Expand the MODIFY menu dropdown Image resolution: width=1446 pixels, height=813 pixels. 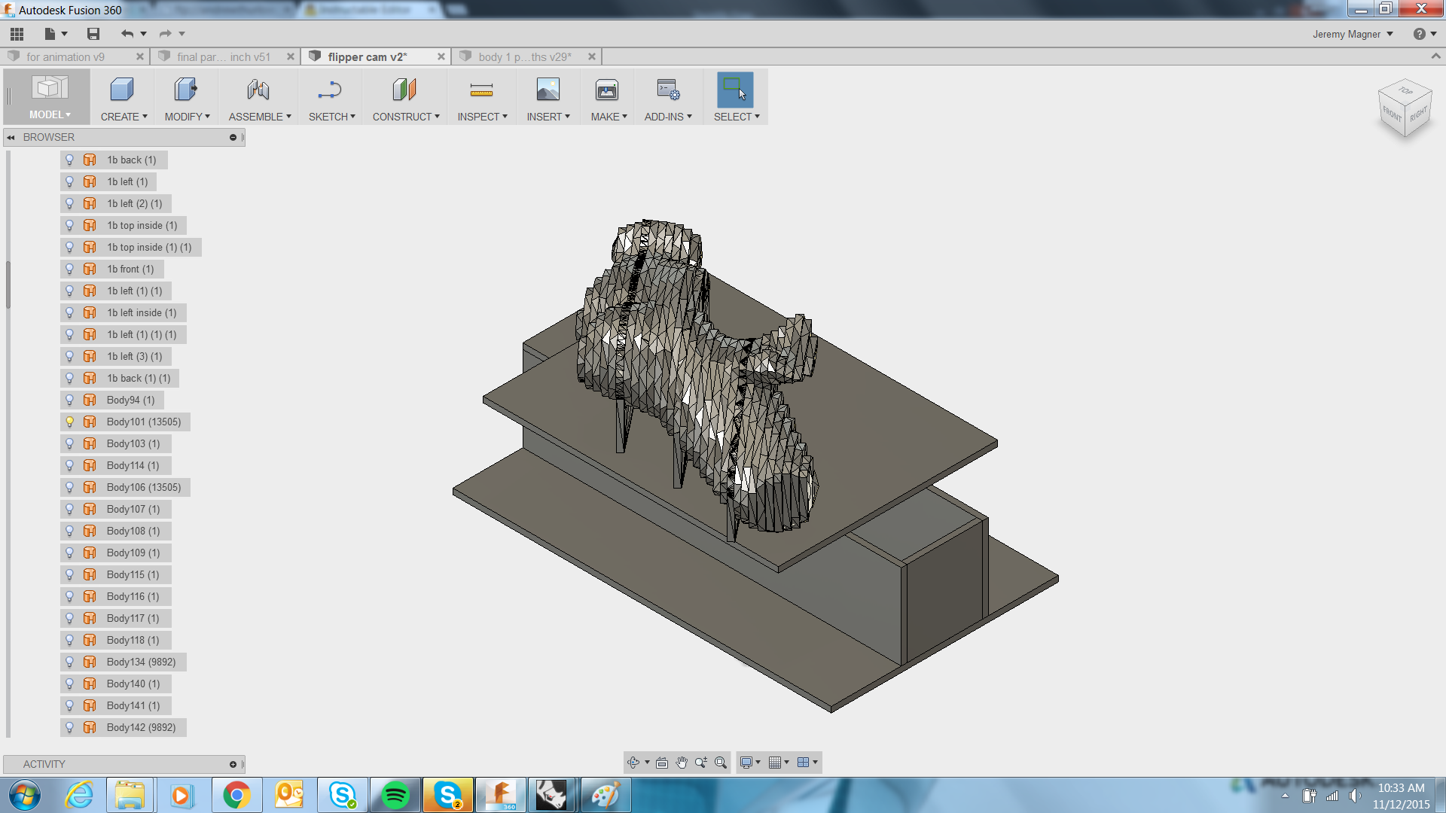tap(188, 117)
